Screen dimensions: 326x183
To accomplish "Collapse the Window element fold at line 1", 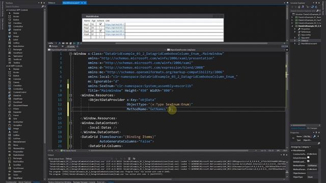I will pos(70,54).
